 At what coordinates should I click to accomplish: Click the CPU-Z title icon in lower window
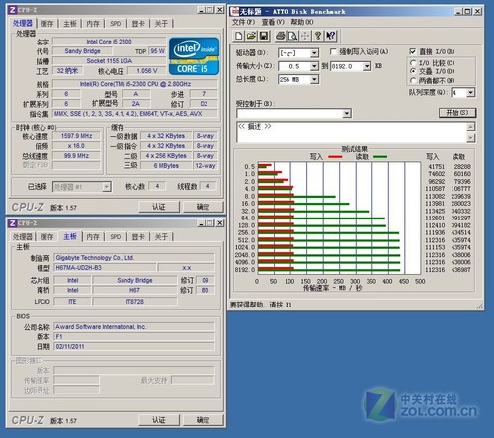click(x=13, y=223)
